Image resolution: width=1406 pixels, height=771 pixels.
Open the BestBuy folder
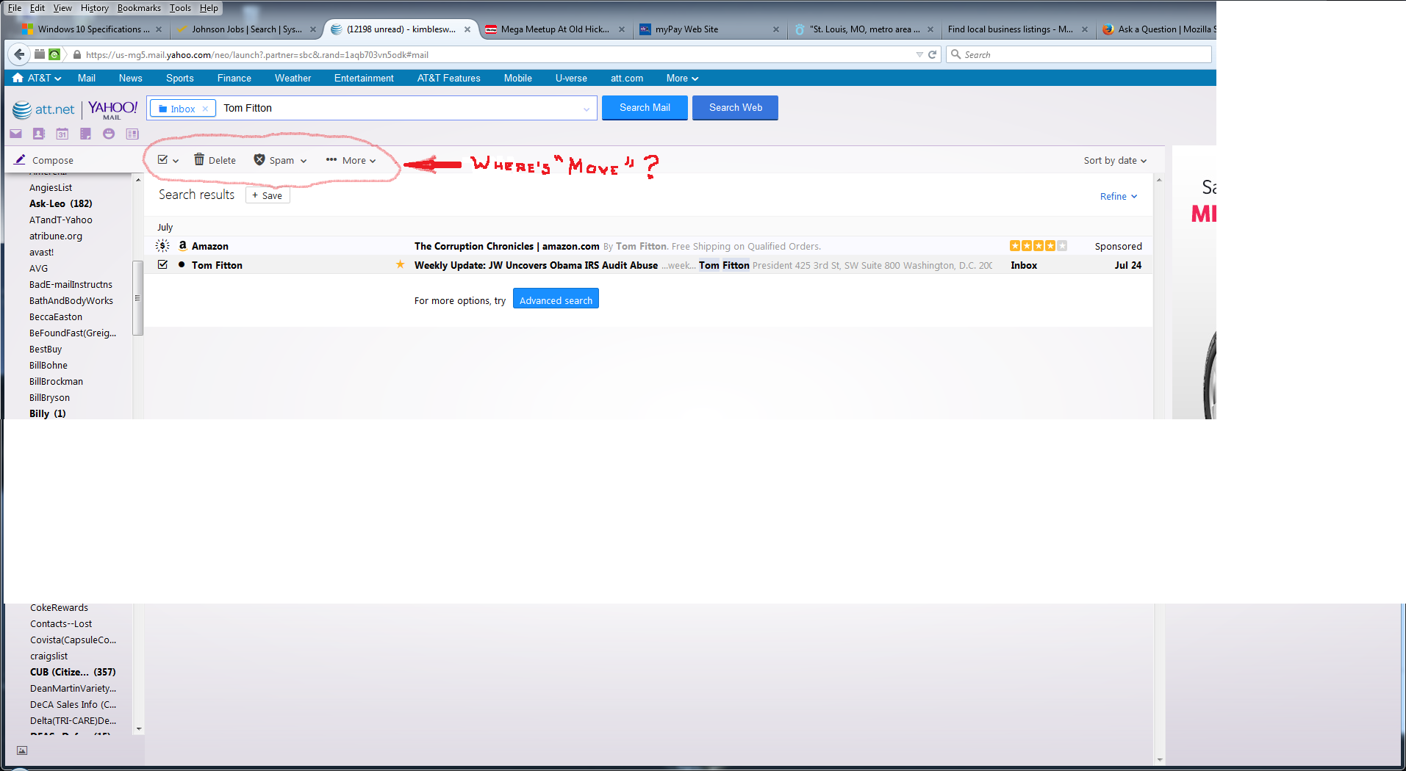(46, 349)
